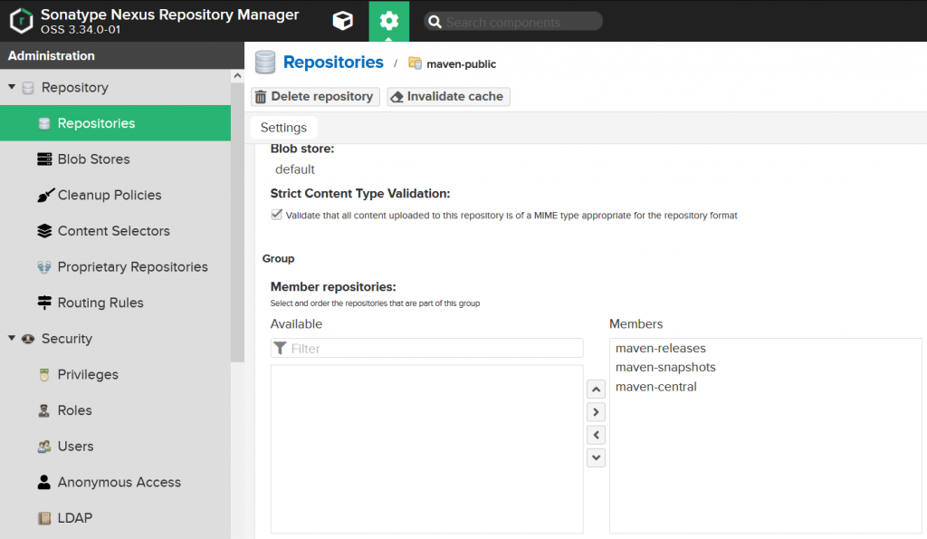Click the Administration panel header
927x539 pixels.
click(122, 55)
